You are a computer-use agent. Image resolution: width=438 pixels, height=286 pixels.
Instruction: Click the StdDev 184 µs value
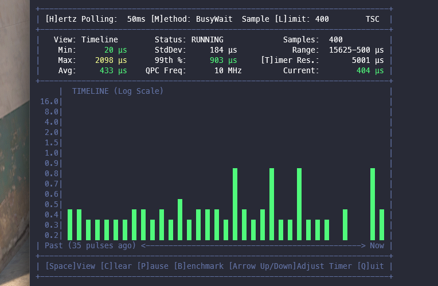[223, 50]
